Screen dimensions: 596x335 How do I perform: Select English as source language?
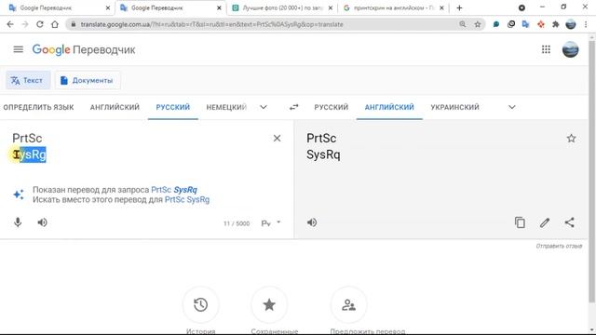point(115,107)
